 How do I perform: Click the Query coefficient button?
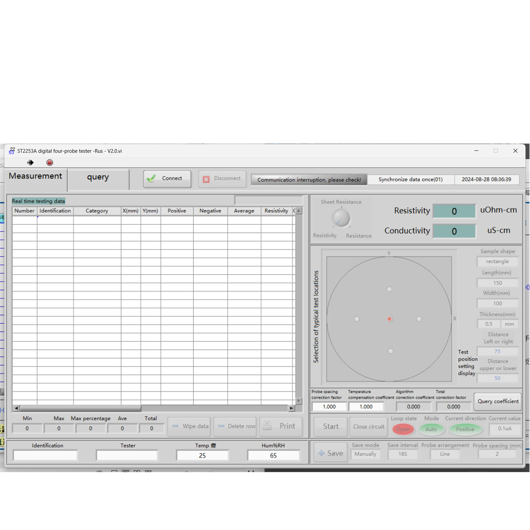tap(498, 401)
